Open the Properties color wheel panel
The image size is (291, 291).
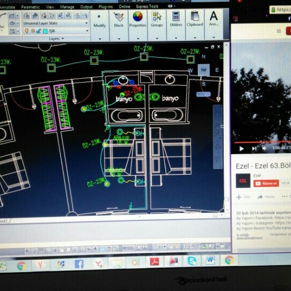click(x=137, y=16)
